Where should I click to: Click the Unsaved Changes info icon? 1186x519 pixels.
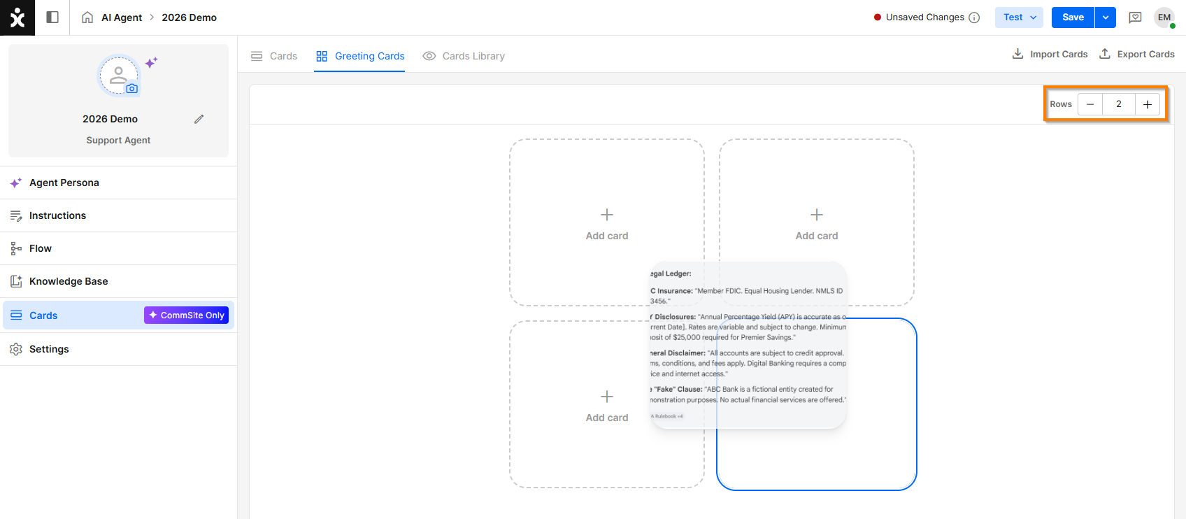[x=974, y=17]
